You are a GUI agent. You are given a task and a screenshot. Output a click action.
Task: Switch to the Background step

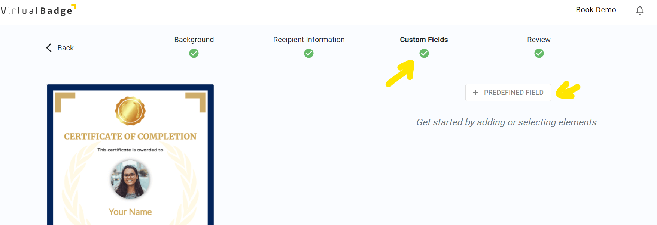coord(194,40)
